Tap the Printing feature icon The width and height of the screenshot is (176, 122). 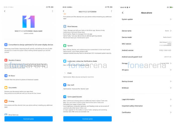[x=6, y=101]
